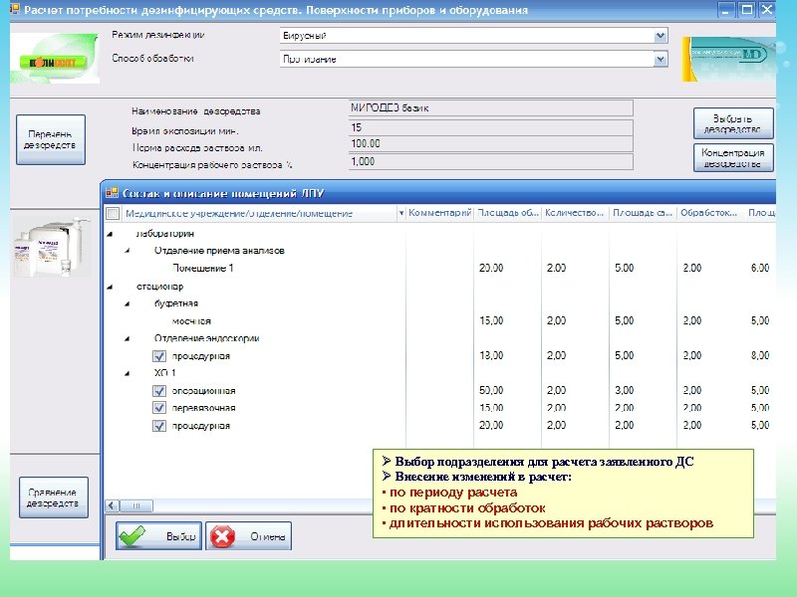Select the моечная row
Screen dimensions: 797x597
[x=439, y=320]
